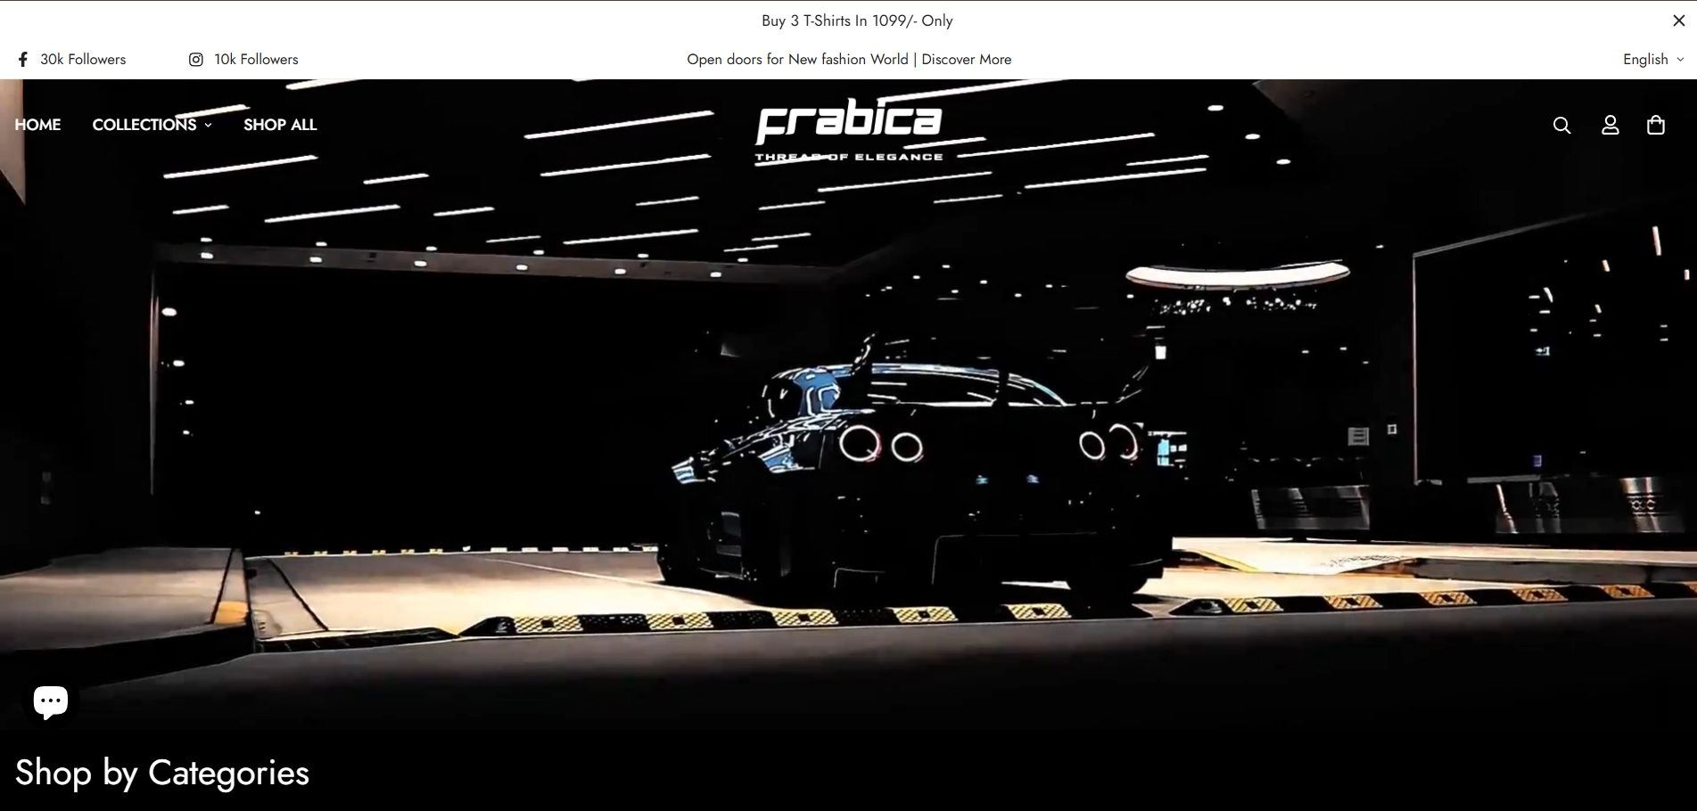
Task: Open the shopping bag cart icon
Action: click(1656, 126)
